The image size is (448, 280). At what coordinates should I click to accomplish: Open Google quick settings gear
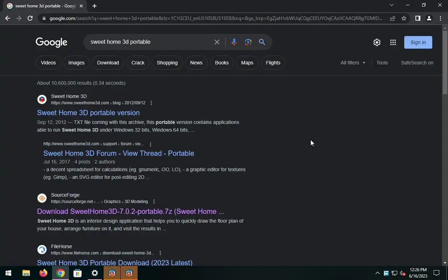pos(377,42)
